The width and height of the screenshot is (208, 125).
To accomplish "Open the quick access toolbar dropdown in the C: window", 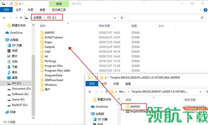I will click(20, 4).
